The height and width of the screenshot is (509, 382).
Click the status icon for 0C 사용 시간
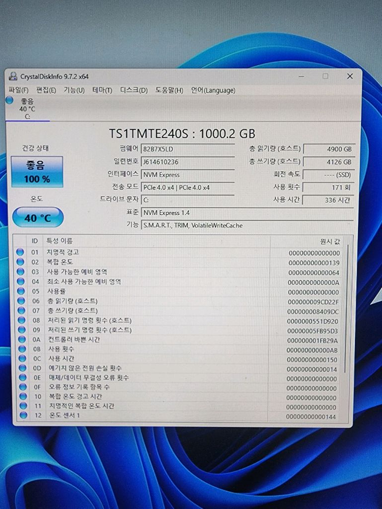coord(22,358)
